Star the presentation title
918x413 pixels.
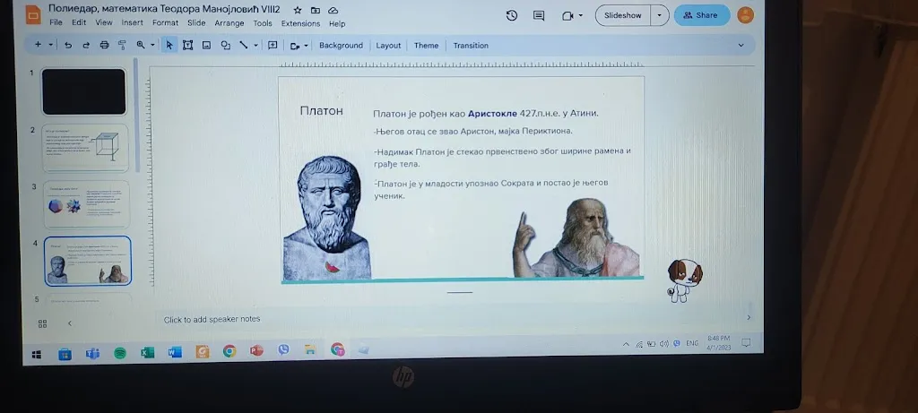[x=298, y=10]
